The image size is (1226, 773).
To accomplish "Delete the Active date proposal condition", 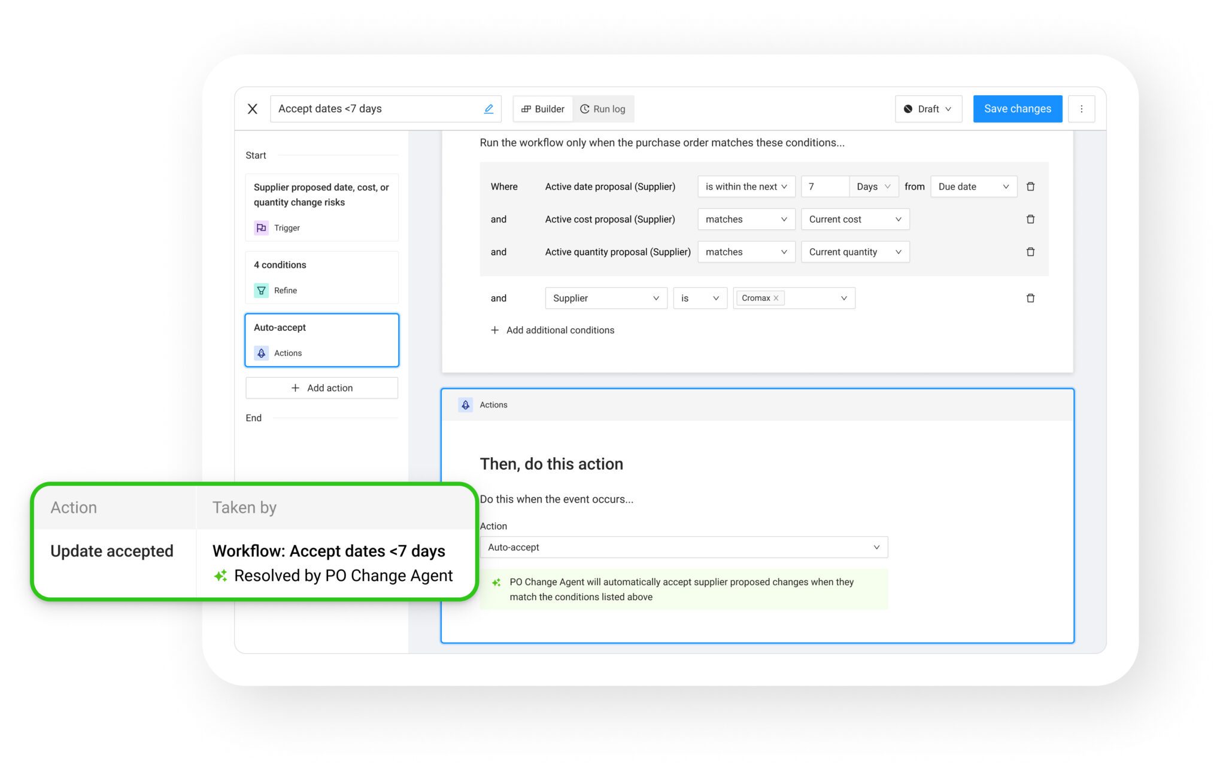I will coord(1030,187).
